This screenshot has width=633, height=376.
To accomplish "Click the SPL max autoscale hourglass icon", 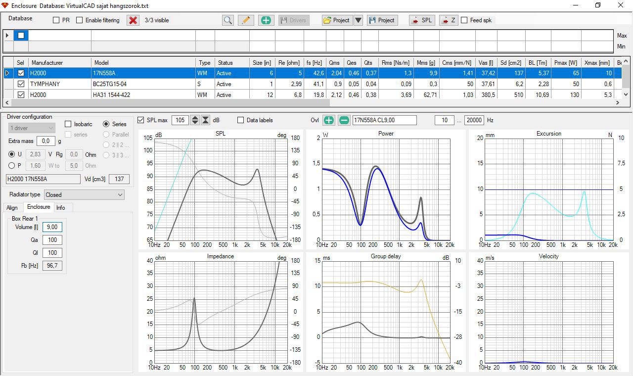I will pyautogui.click(x=206, y=120).
